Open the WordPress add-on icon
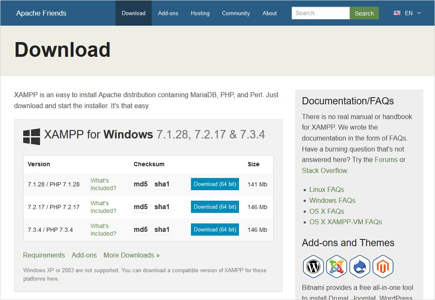This screenshot has width=435, height=300. (x=313, y=266)
